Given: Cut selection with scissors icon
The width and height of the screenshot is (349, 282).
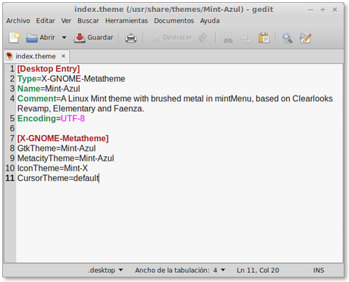Looking at the screenshot, I should click(x=228, y=38).
